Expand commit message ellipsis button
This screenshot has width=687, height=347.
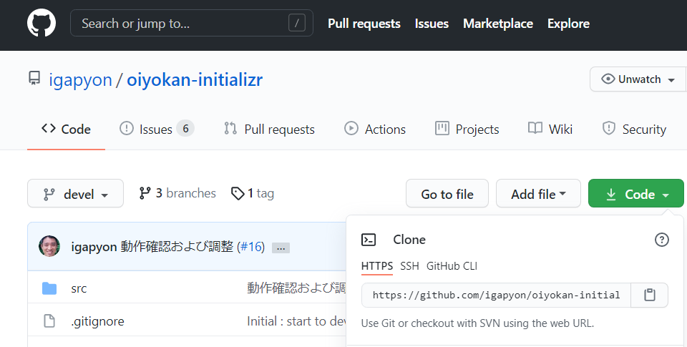coord(281,248)
